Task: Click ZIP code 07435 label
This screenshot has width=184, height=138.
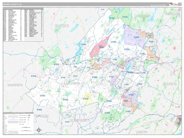Action: pos(125,17)
